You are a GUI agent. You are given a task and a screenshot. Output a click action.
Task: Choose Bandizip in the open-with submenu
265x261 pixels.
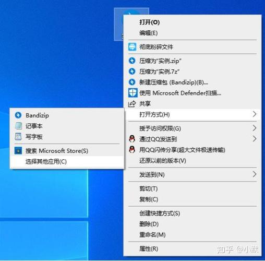tap(67, 115)
